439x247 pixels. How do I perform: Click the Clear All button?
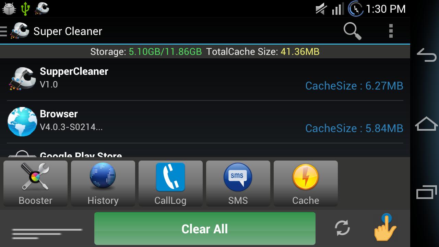click(205, 228)
